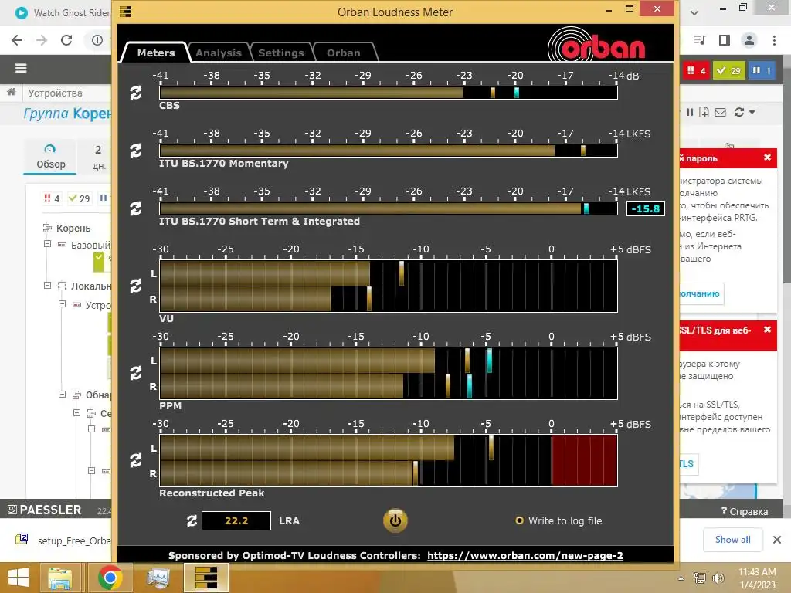Viewport: 791px width, 593px height.
Task: Open the Settings tab
Action: click(x=281, y=53)
